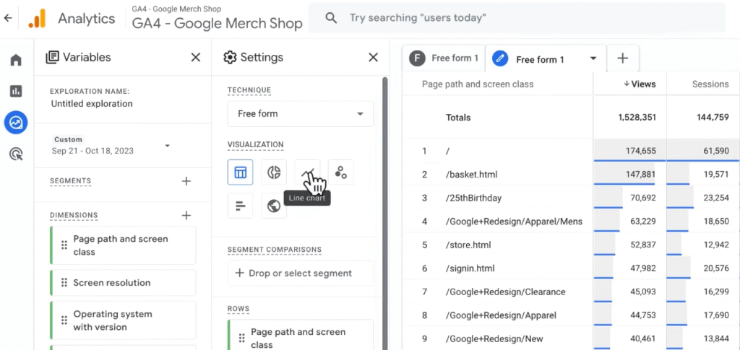740x350 pixels.
Task: Open the Explore sidebar icon
Action: (x=16, y=123)
